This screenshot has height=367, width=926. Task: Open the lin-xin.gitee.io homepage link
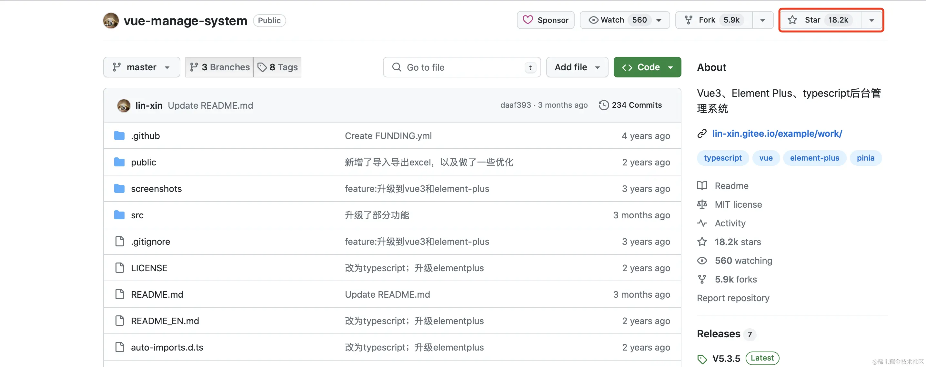(777, 134)
